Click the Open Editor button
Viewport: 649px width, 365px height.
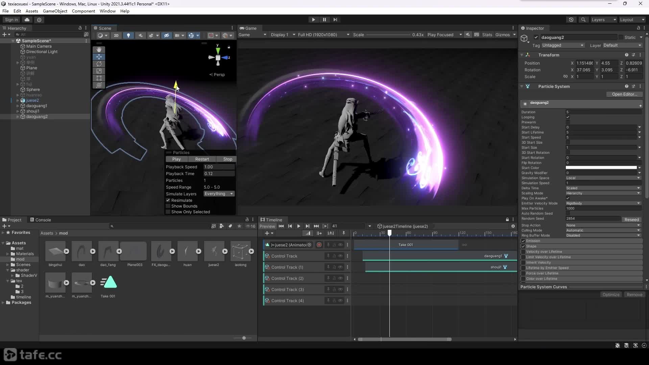[624, 94]
